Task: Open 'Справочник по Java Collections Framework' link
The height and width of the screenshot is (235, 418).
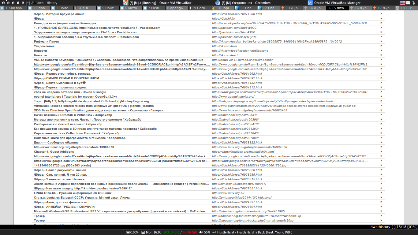Action: (77, 133)
